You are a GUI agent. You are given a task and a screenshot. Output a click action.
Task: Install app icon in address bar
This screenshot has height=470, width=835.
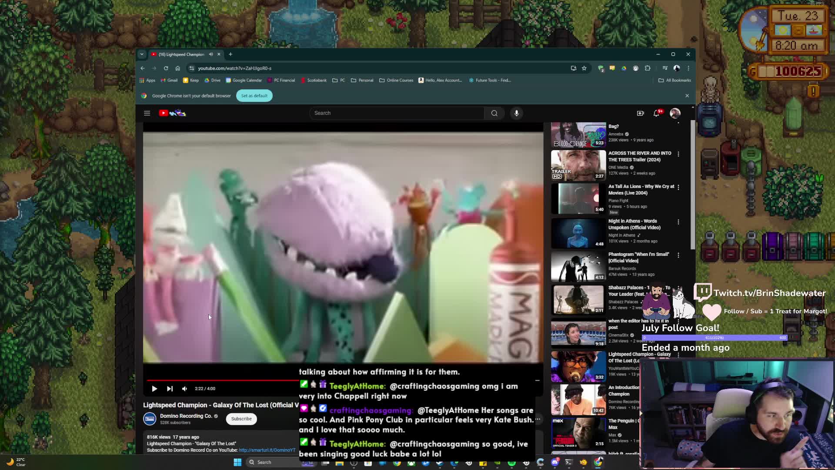coord(574,68)
